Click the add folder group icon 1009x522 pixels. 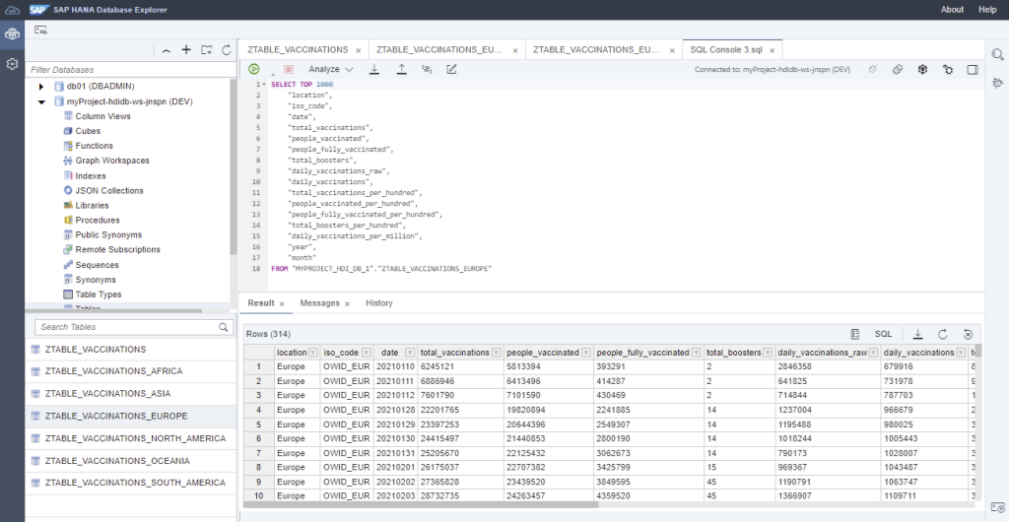[x=206, y=49]
